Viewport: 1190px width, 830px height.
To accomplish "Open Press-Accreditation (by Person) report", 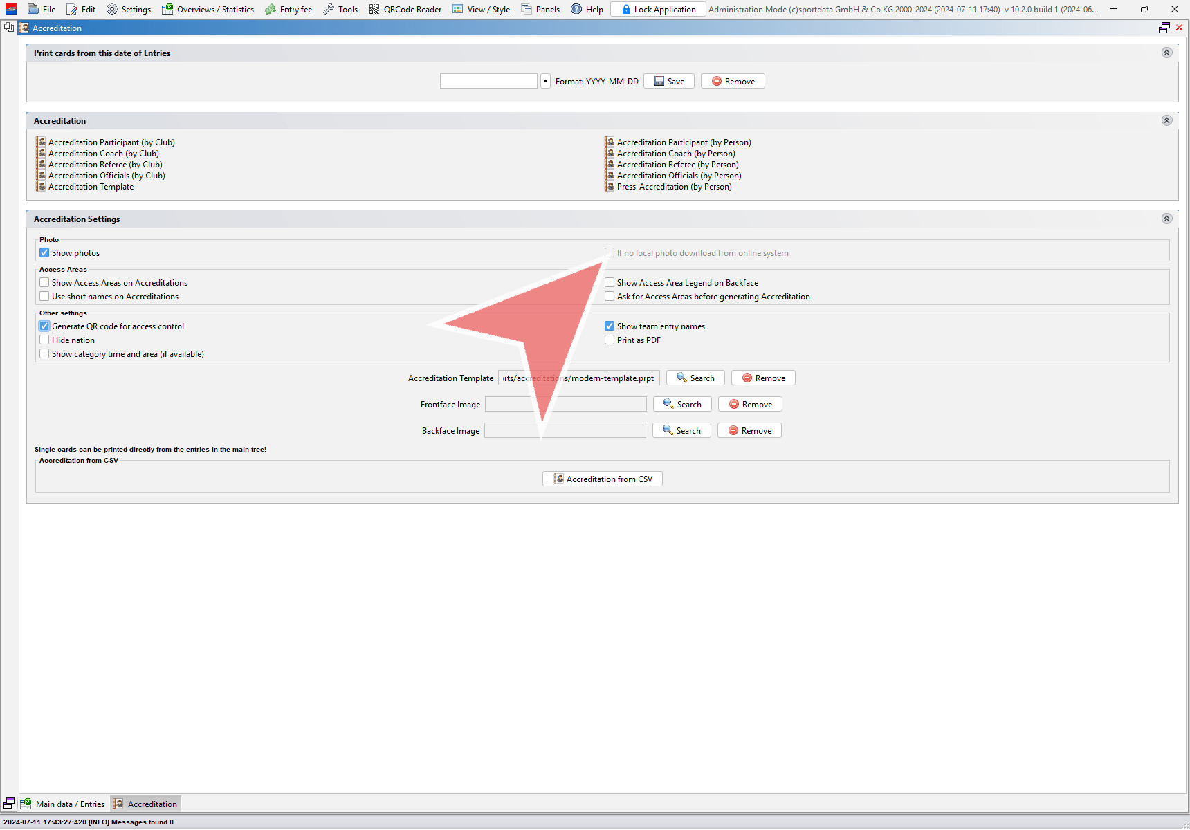I will point(673,187).
